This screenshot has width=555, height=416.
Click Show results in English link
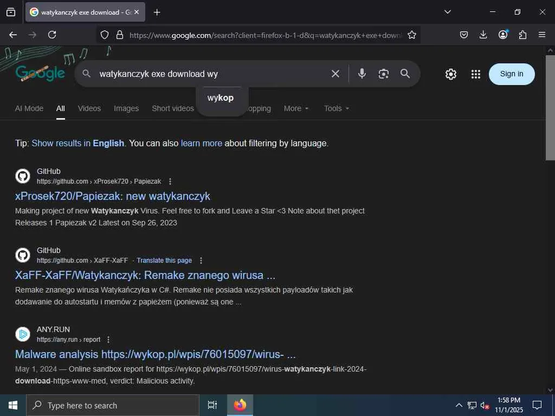[x=78, y=143]
